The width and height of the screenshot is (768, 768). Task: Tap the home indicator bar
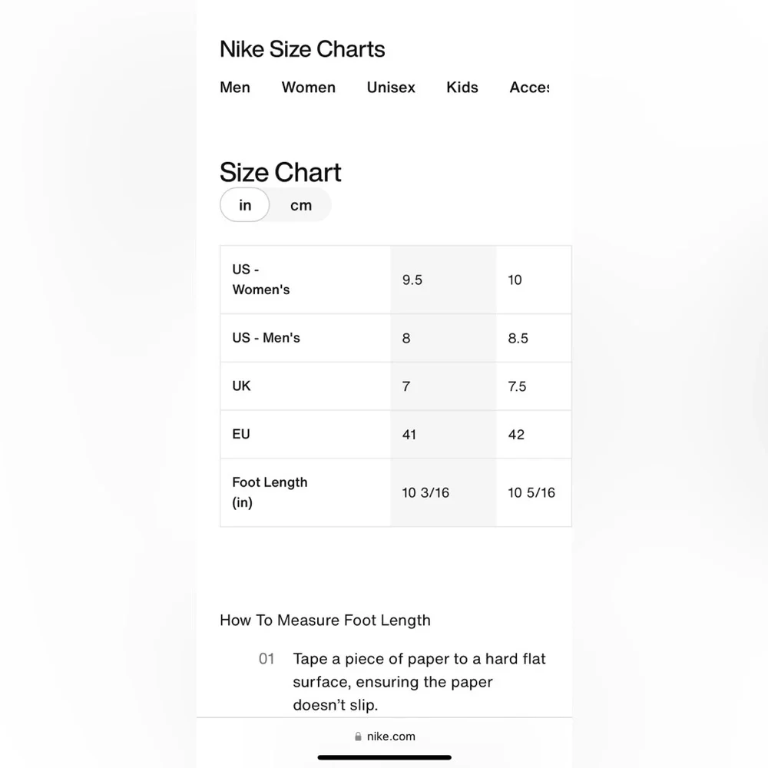(384, 757)
